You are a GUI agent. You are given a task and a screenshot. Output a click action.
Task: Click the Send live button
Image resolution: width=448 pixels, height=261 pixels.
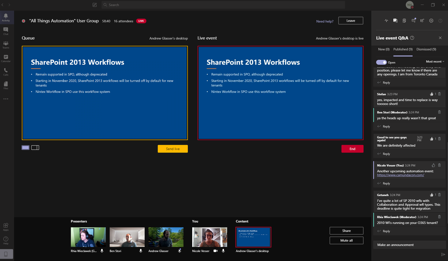(x=173, y=149)
